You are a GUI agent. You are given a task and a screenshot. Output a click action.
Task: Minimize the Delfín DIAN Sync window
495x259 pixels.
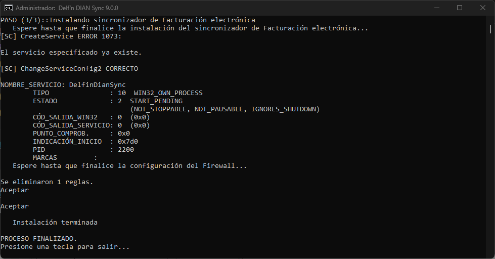pos(436,8)
